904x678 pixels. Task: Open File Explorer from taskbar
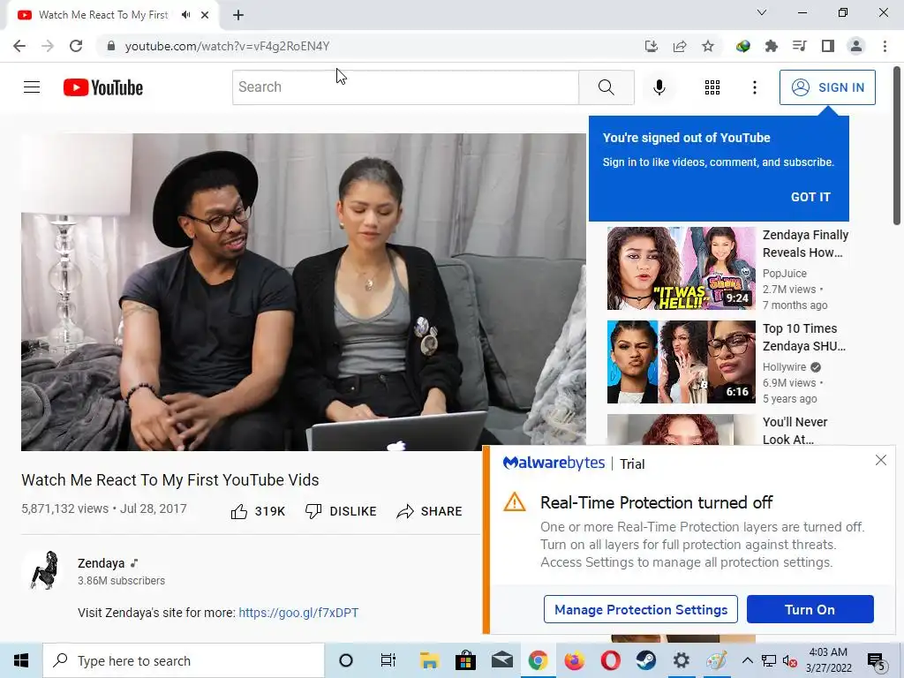430,660
